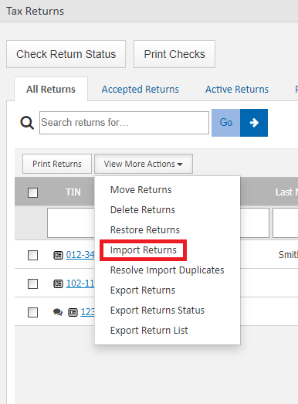The image size is (298, 404).
Task: Click the Print Returns button
Action: [57, 164]
